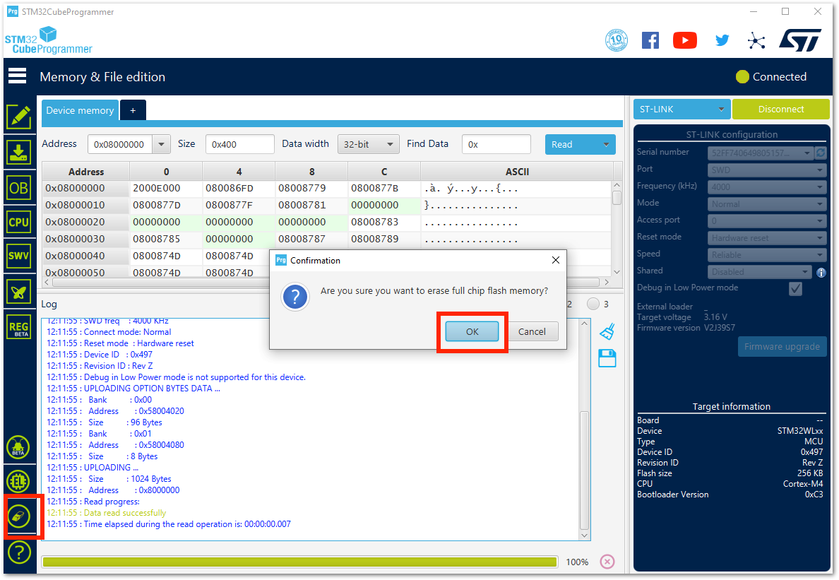The width and height of the screenshot is (839, 580).
Task: Click the Address input field
Action: click(x=120, y=144)
